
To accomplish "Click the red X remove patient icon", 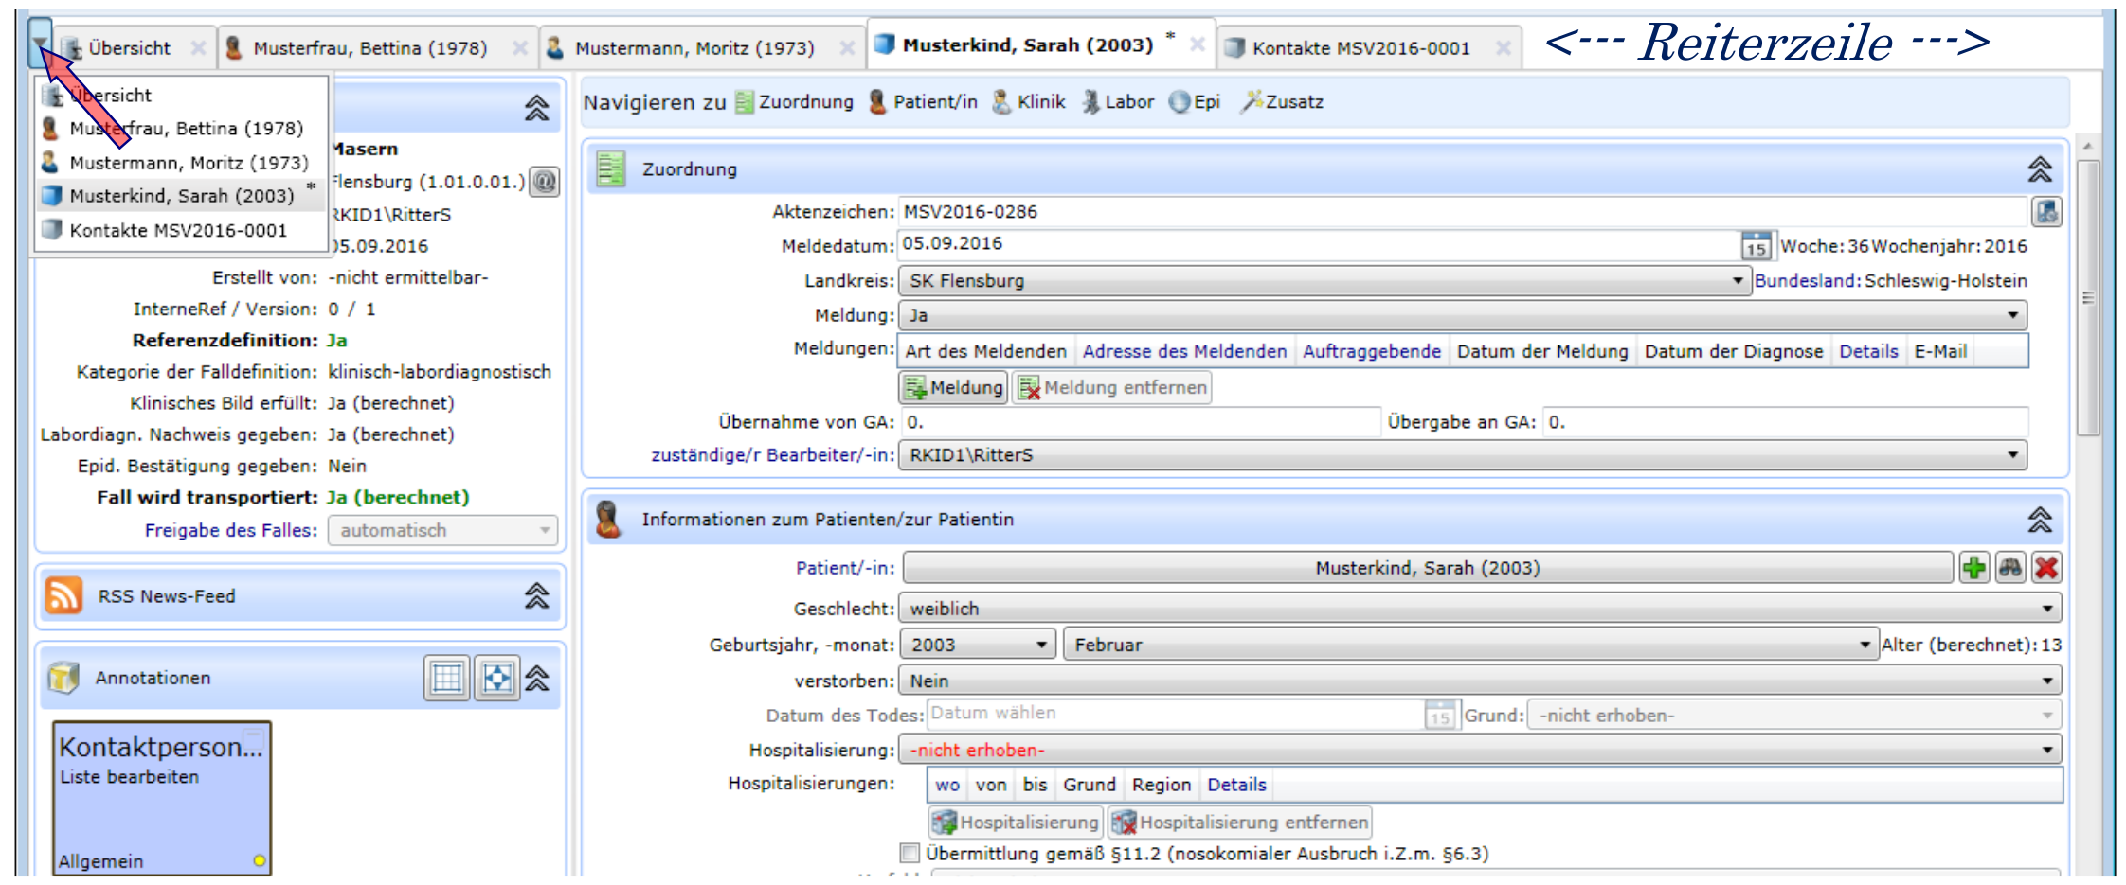I will coord(2046,568).
